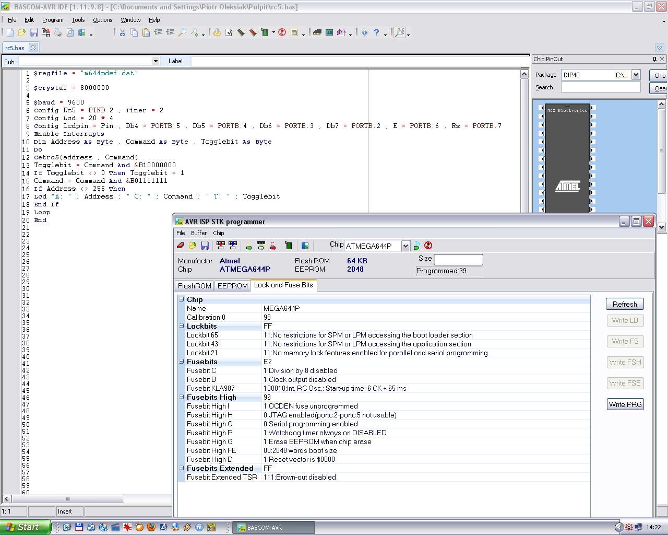Click the save buffer floppy icon in programmer

(x=205, y=246)
